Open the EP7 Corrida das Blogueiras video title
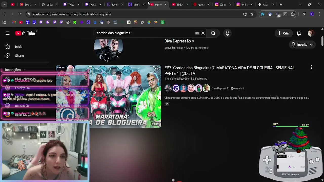Viewport: 324px width, 182px height. click(229, 71)
